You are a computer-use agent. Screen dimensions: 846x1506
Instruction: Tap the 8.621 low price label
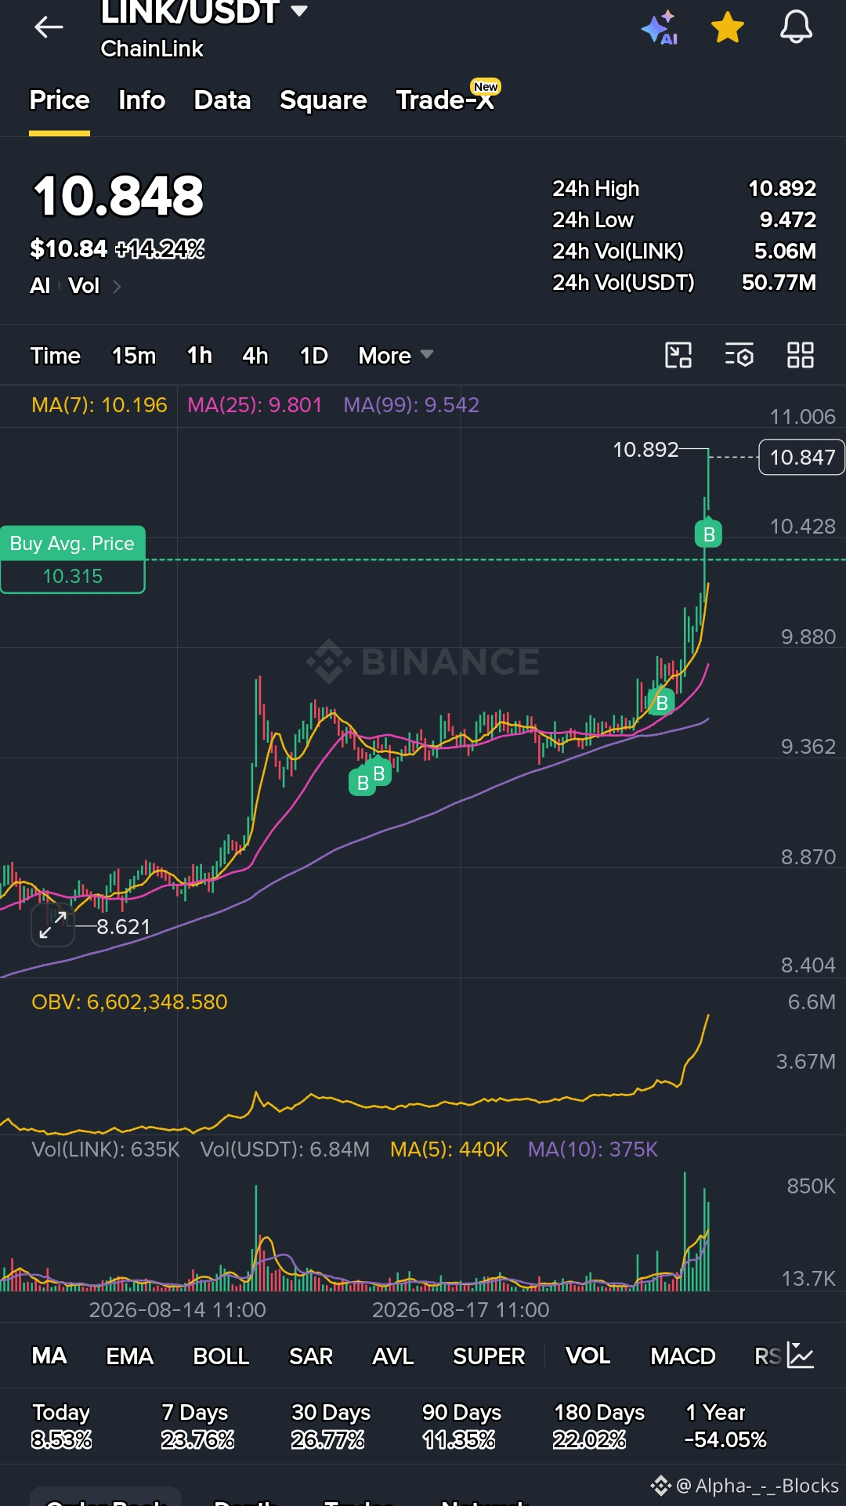tap(123, 927)
